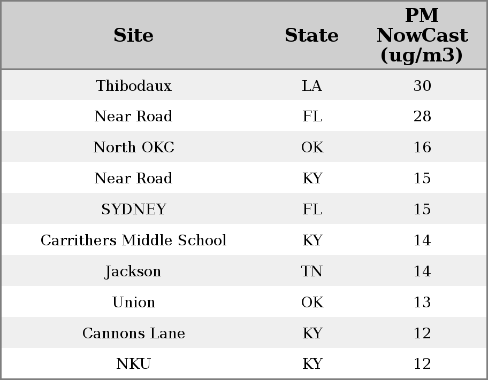The width and height of the screenshot is (488, 380).
Task: Click the SYDNEY site name
Action: click(134, 210)
